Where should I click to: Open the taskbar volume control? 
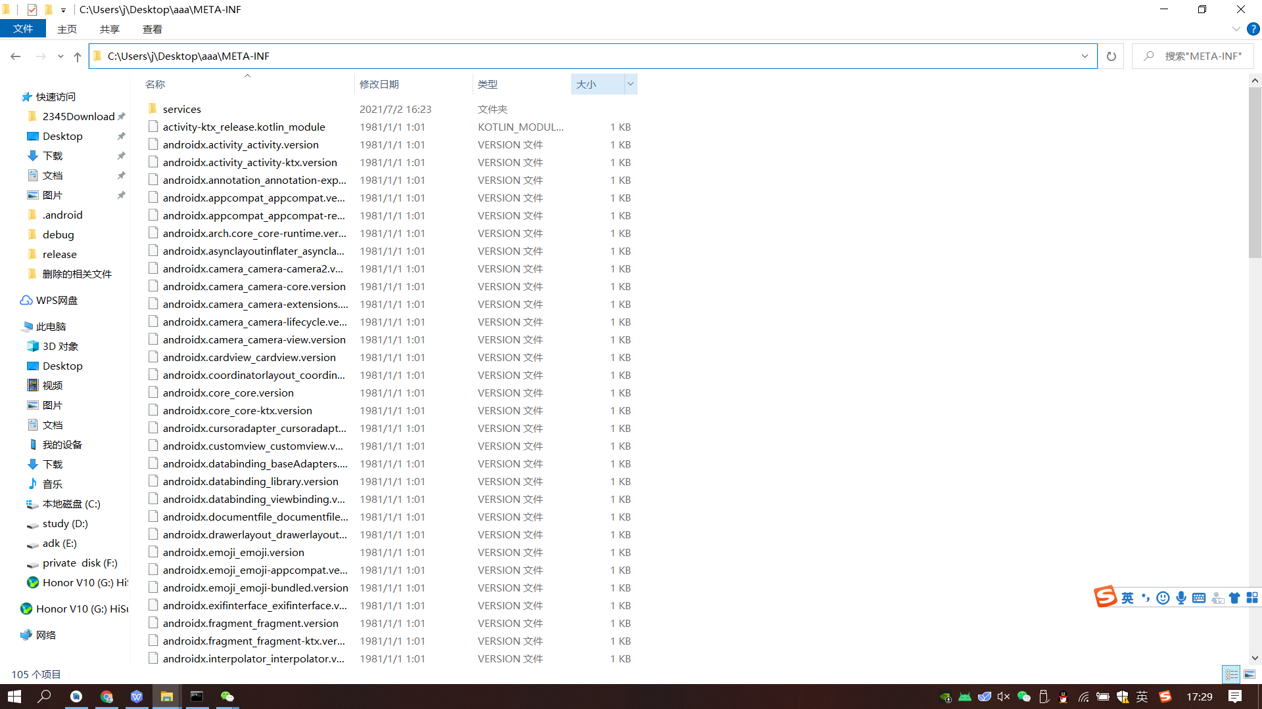click(1003, 697)
